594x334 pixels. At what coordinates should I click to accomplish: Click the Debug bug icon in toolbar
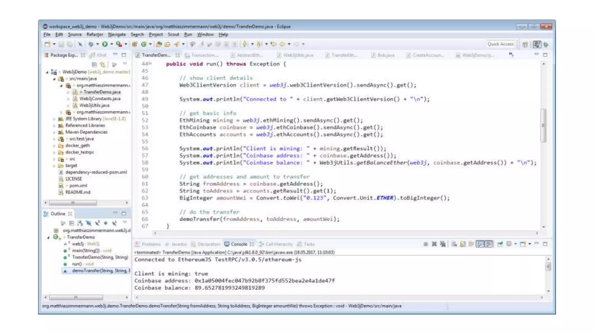91,44
